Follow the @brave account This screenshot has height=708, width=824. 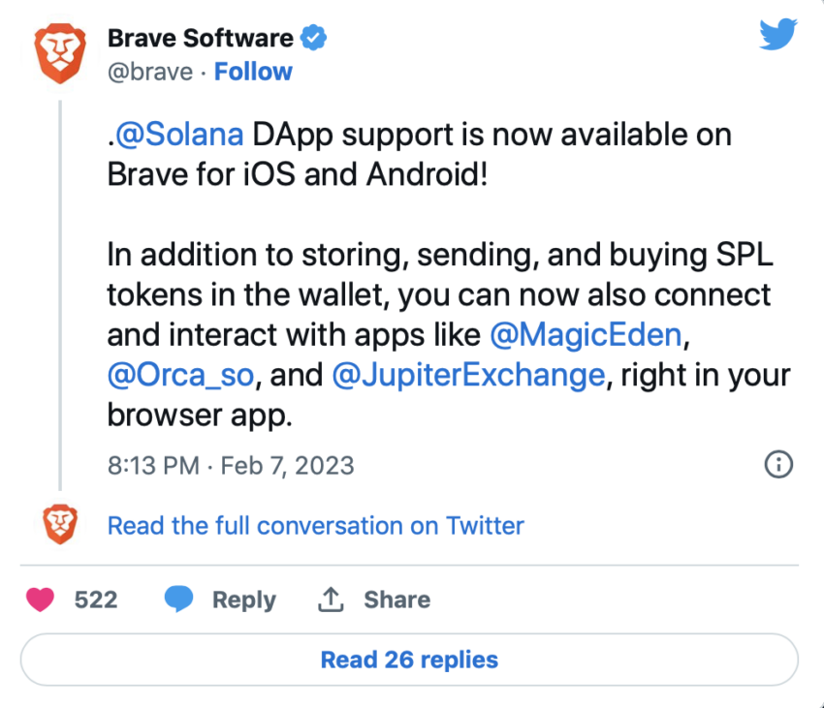253,72
